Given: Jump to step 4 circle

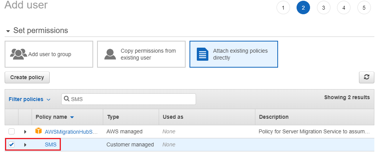Looking at the screenshot, I should tap(344, 8).
